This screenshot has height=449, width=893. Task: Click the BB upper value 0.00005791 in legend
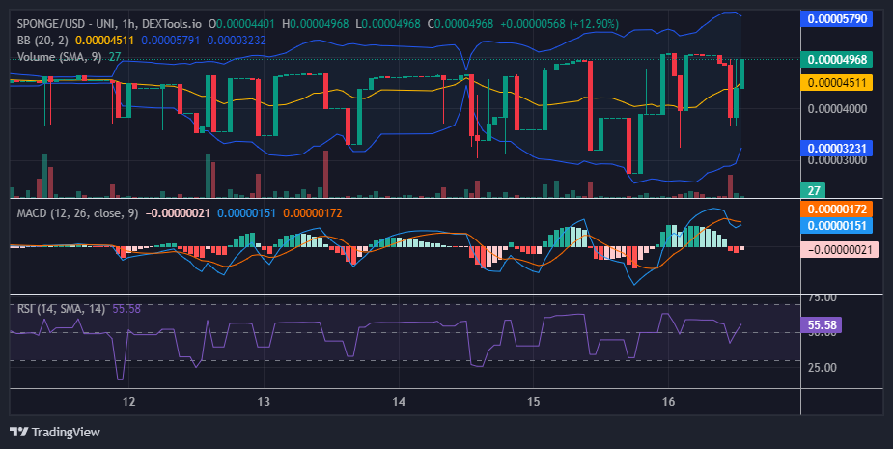[x=171, y=41]
